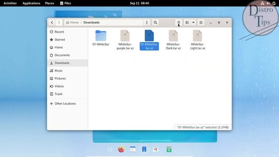This screenshot has height=157, width=279.
Task: Click the WhiteSur-purple.tar.xz file name
Action: pos(125,46)
